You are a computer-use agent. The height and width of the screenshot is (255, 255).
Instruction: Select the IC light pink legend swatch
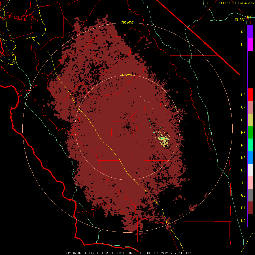pyautogui.click(x=250, y=183)
